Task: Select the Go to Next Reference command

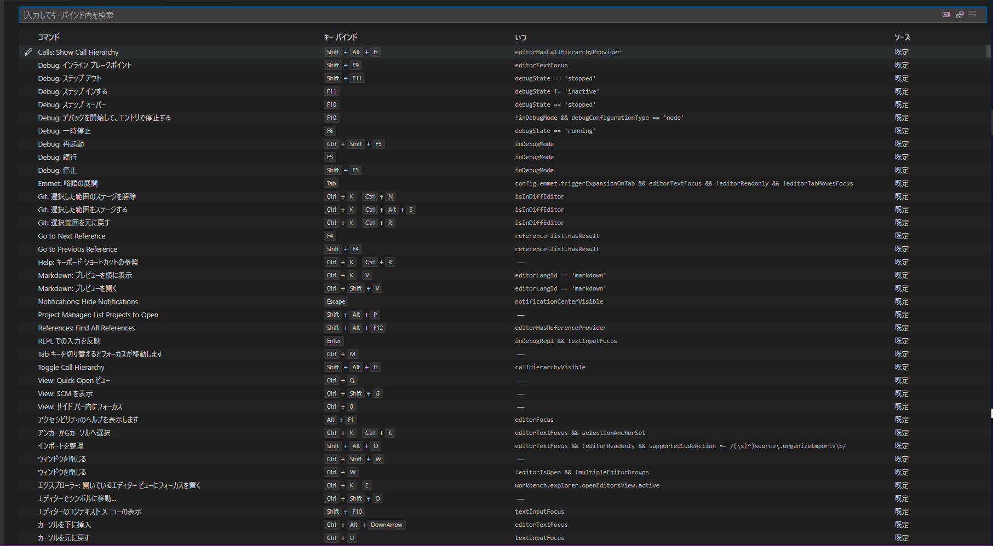Action: tap(72, 236)
